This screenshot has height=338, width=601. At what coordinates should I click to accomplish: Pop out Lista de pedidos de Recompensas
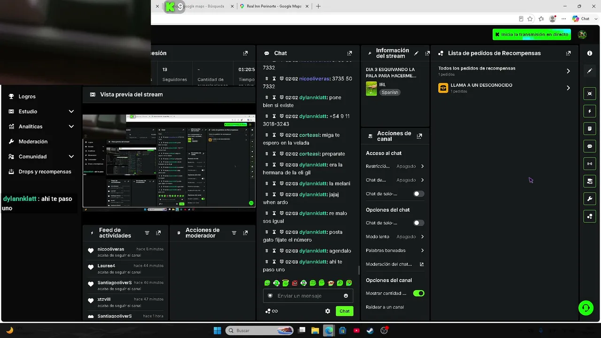point(568,53)
